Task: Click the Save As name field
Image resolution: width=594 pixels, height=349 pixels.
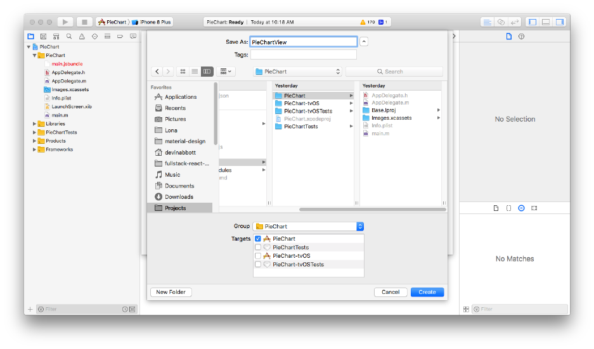Action: (x=304, y=42)
